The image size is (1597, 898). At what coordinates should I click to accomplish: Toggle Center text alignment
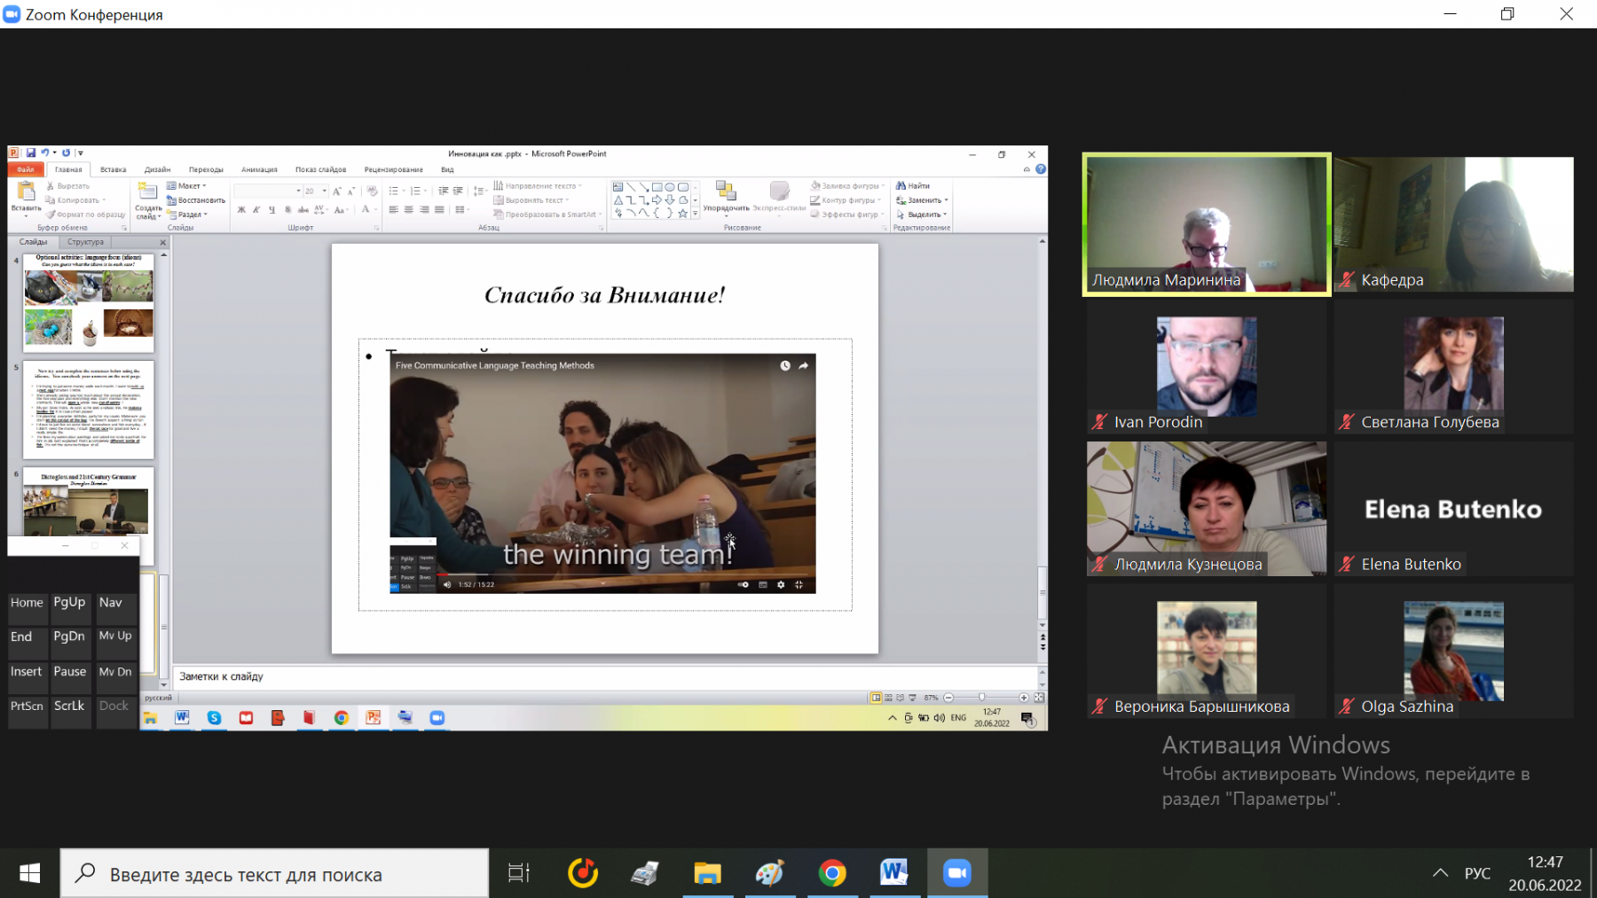point(409,210)
